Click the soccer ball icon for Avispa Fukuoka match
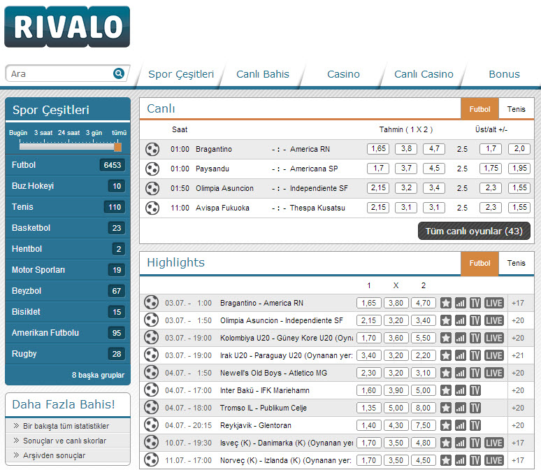Viewport: 541px width, 470px height. [152, 208]
